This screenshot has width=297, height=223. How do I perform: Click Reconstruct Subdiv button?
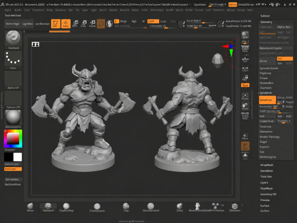point(276,48)
